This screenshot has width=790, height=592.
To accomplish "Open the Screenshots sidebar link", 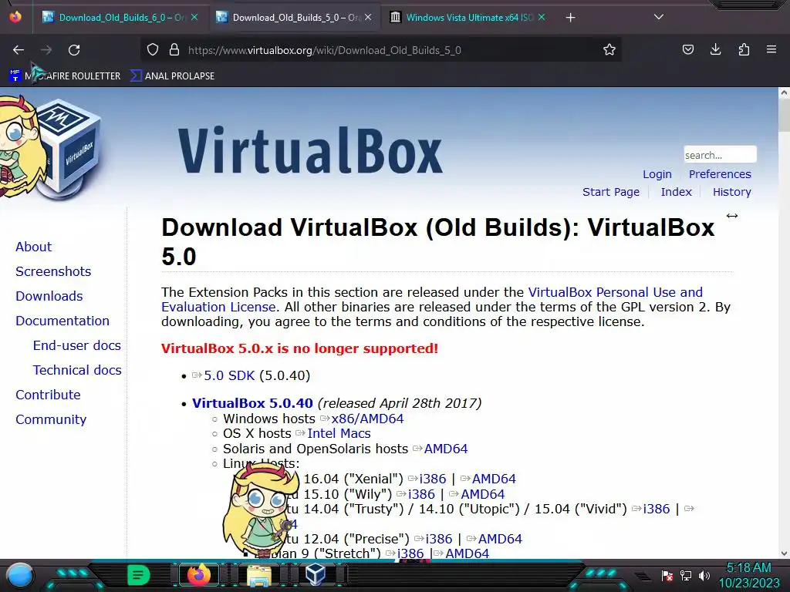I will coord(53,271).
